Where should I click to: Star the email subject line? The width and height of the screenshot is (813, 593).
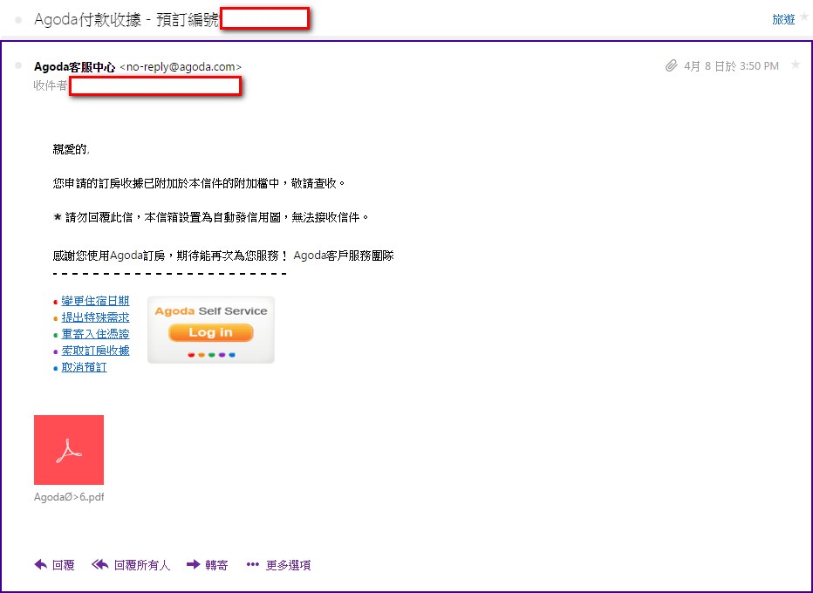click(x=804, y=17)
